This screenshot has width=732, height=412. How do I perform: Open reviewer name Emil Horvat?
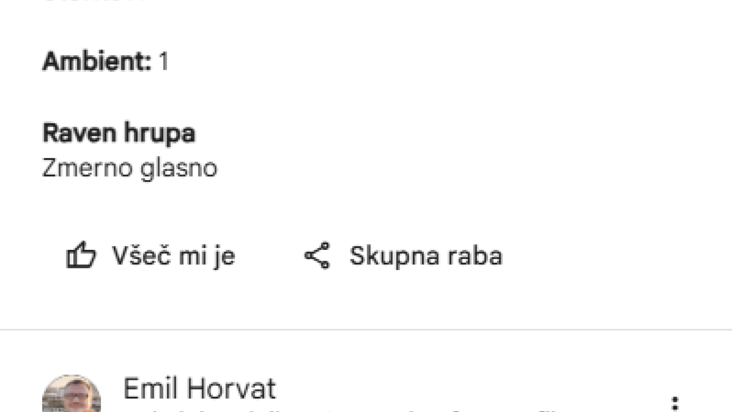point(199,389)
